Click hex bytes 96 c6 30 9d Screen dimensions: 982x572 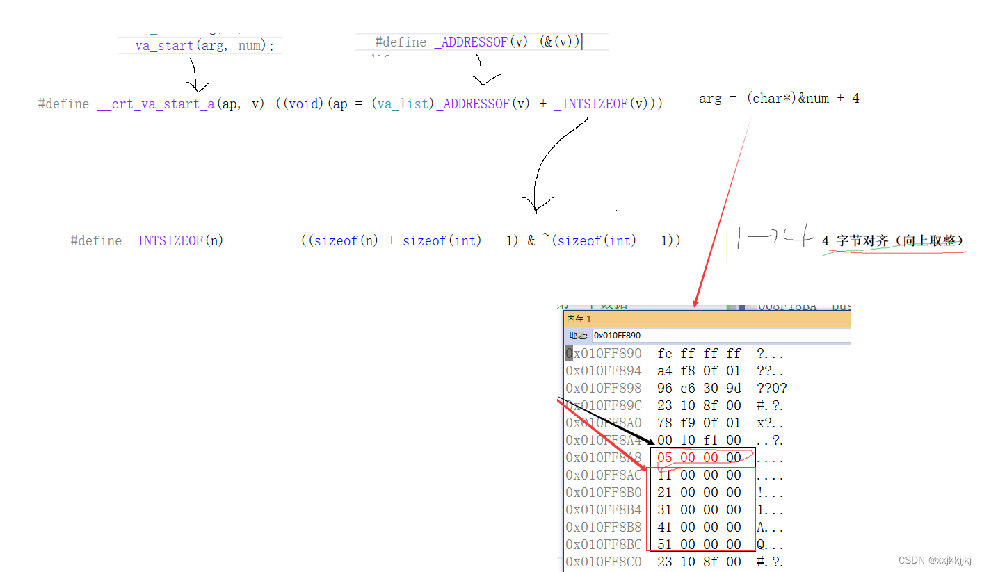[699, 389]
